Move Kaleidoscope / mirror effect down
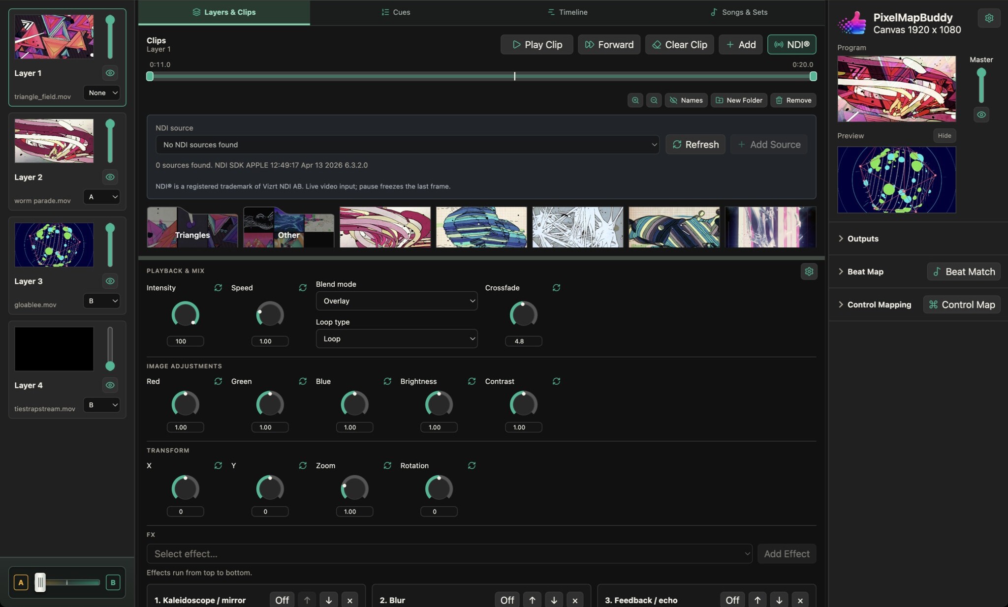1008x607 pixels. point(328,600)
